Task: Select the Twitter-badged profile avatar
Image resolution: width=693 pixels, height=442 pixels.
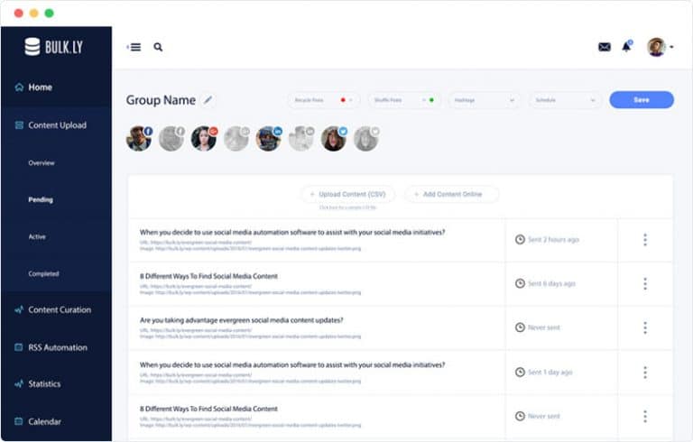Action: [x=333, y=138]
